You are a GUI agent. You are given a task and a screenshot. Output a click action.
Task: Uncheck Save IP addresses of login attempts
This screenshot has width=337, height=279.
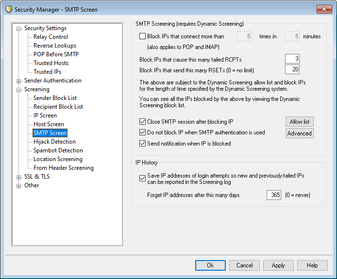coord(142,179)
